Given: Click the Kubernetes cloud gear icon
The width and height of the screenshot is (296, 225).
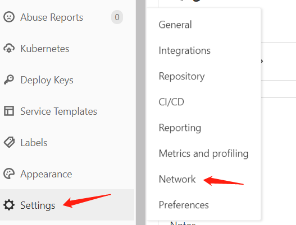Looking at the screenshot, I should (x=9, y=48).
